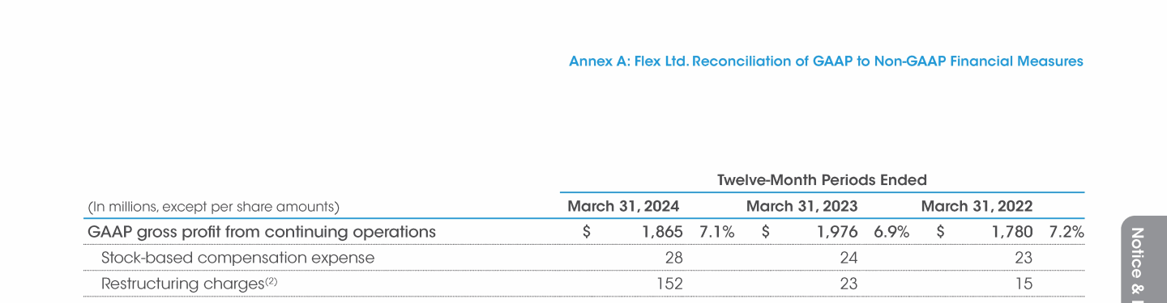This screenshot has width=1167, height=303.
Task: Click the Restructuring charges row label
Action: [x=182, y=284]
